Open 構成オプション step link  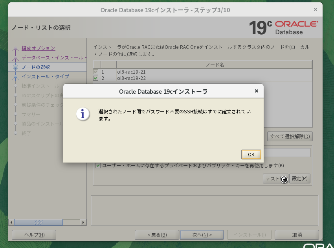pyautogui.click(x=39, y=48)
